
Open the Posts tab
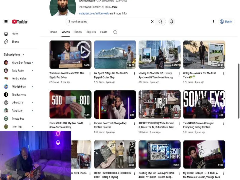(103, 32)
